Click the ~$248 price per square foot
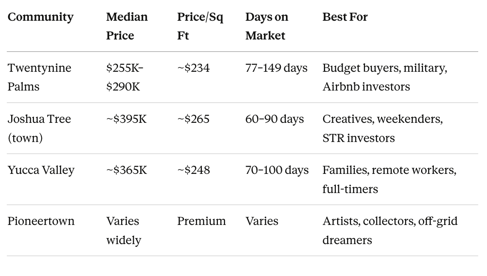Image resolution: width=487 pixels, height=276 pixels. click(x=194, y=170)
